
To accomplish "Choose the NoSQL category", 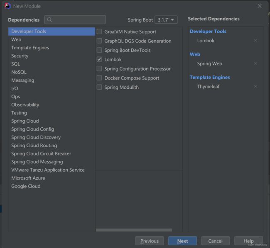I will pos(52,72).
